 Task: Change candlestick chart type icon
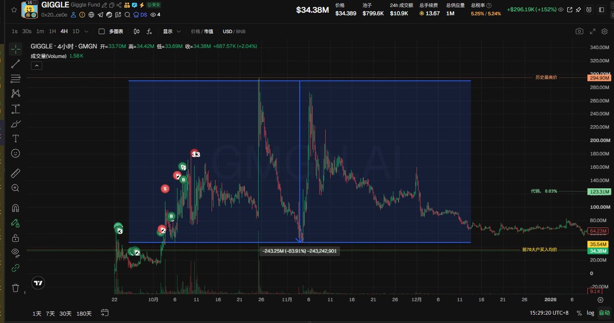pyautogui.click(x=137, y=31)
